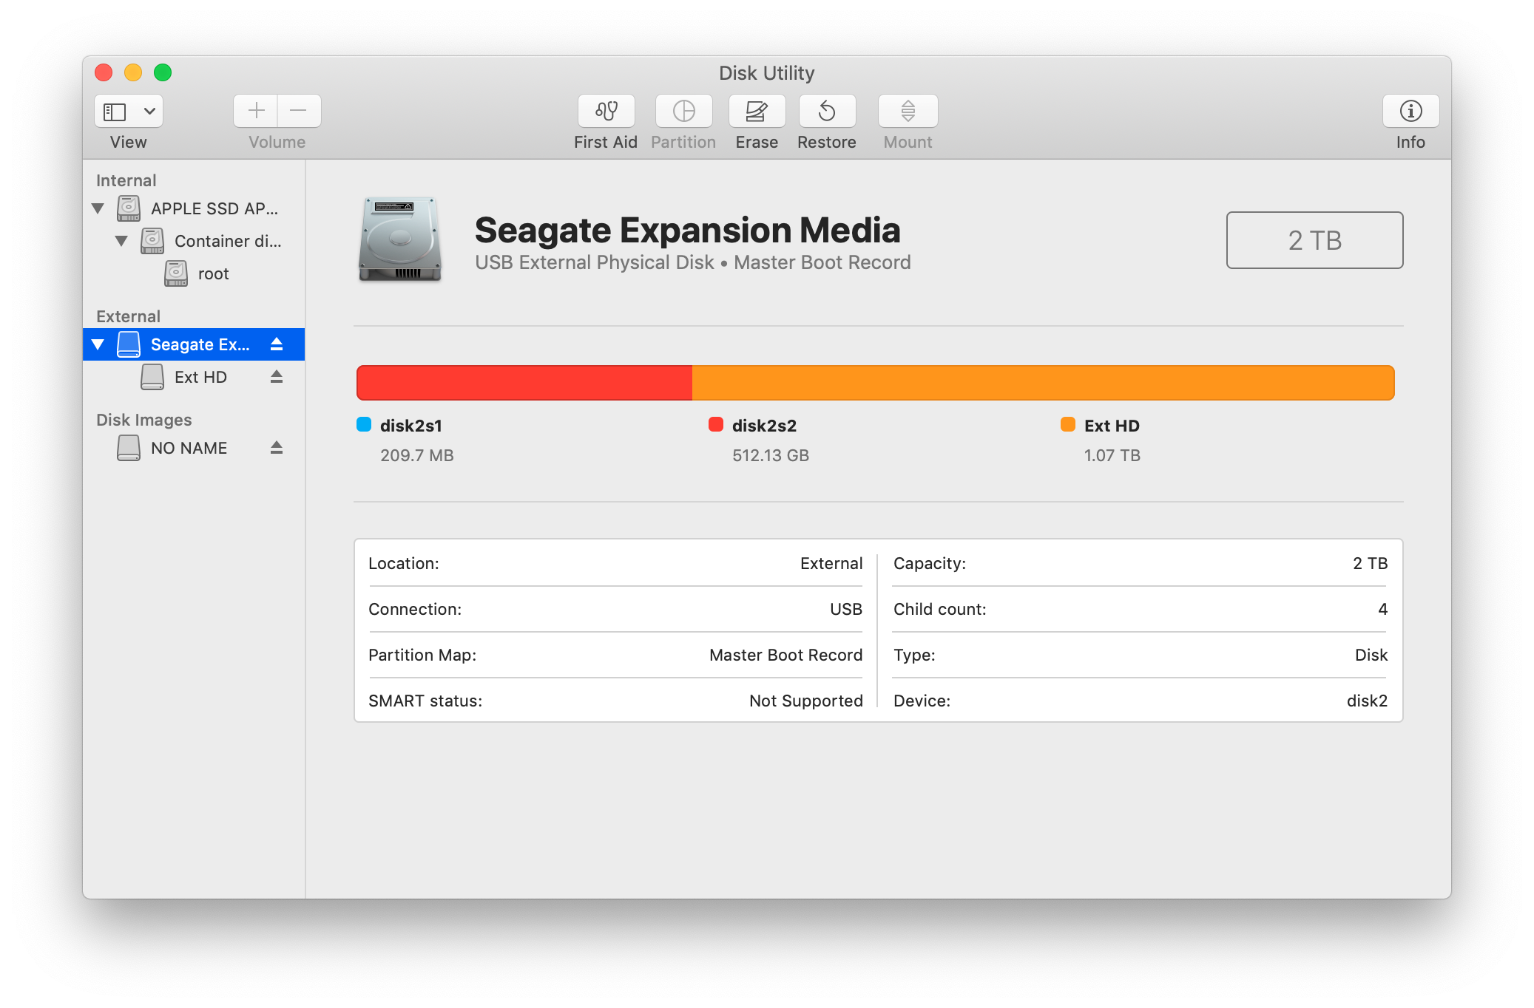Select the root volume icon

(x=176, y=273)
